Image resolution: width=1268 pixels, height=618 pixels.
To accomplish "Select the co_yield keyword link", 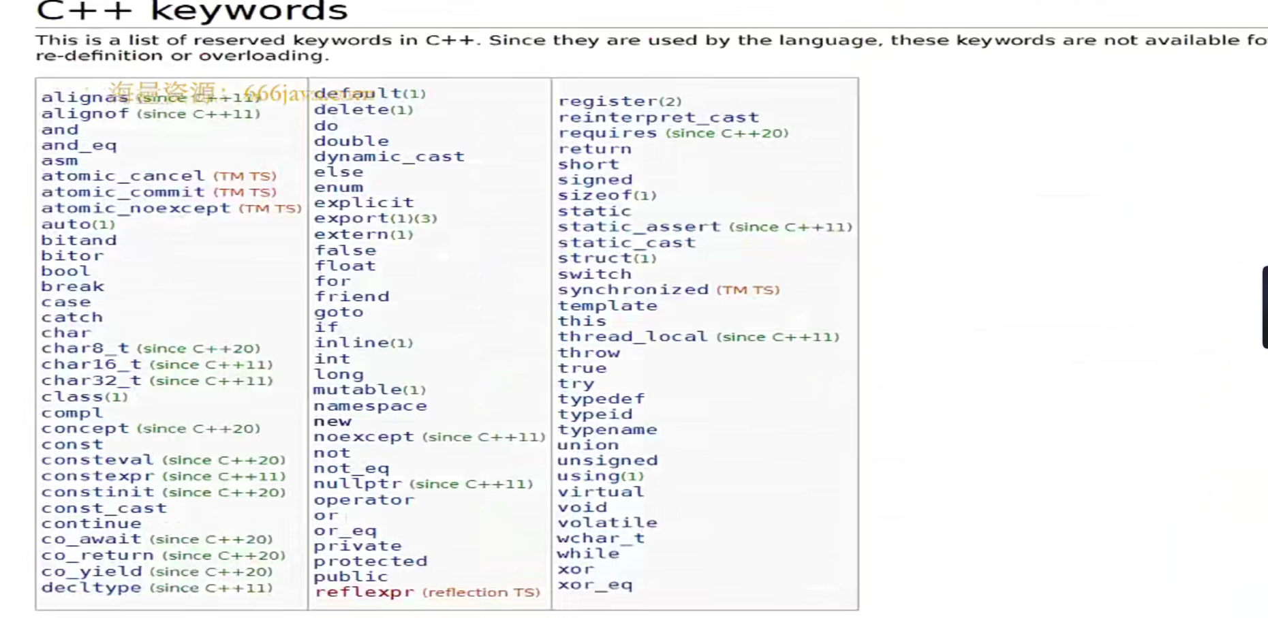I will (x=91, y=572).
